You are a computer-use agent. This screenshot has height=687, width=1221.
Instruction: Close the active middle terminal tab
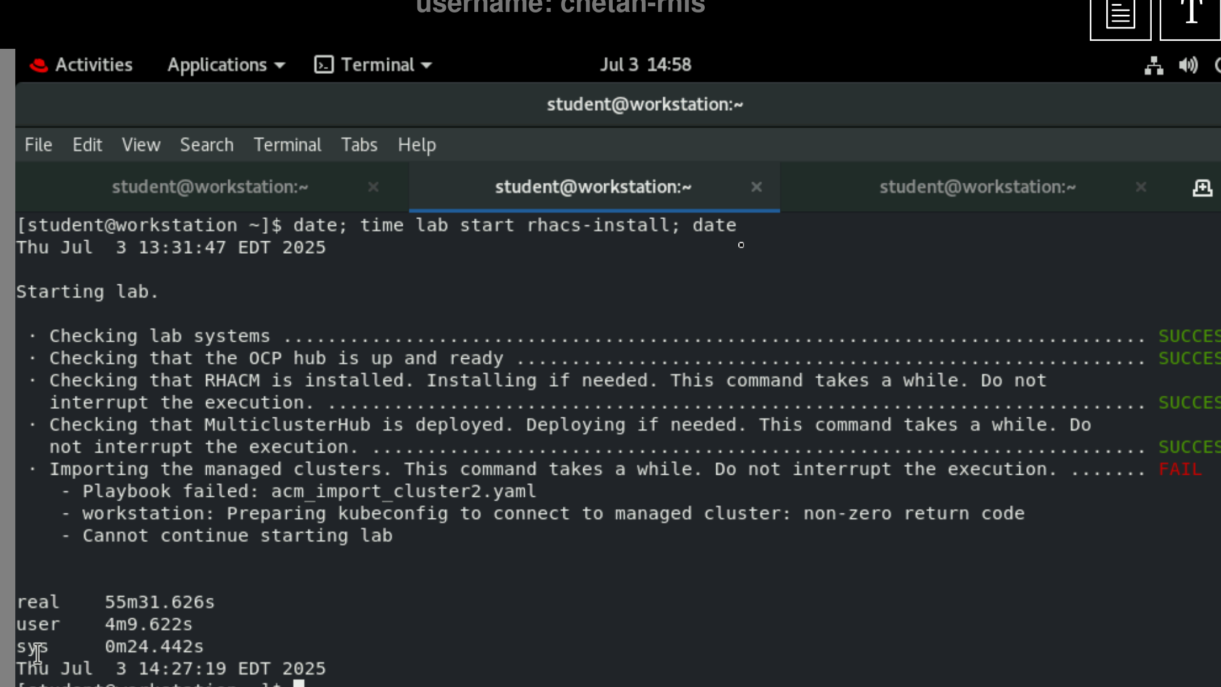click(756, 187)
